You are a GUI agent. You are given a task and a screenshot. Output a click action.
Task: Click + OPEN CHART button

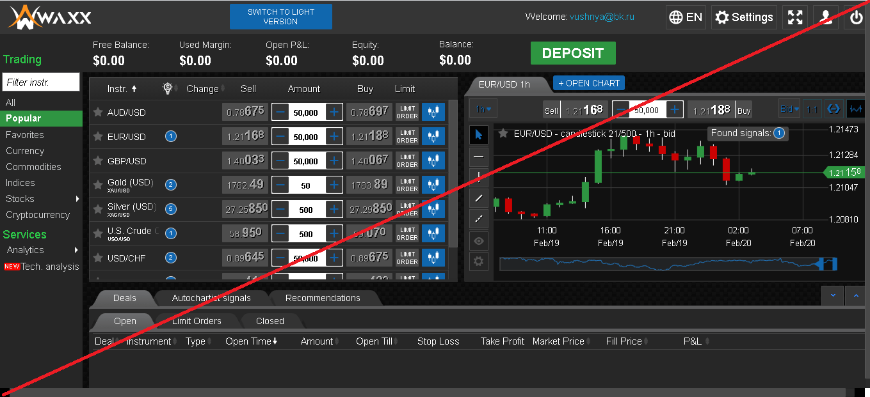click(x=589, y=83)
